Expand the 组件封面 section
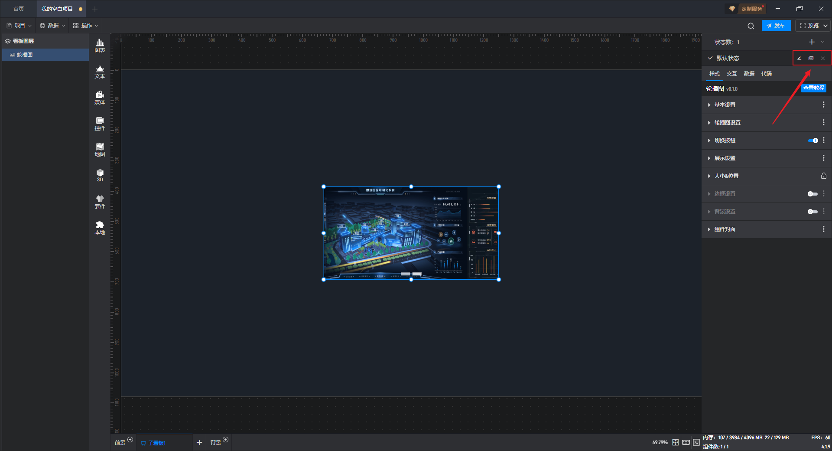This screenshot has width=832, height=451. [x=709, y=229]
